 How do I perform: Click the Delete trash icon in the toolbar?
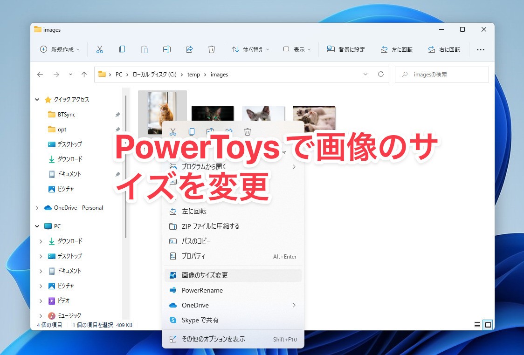point(212,49)
